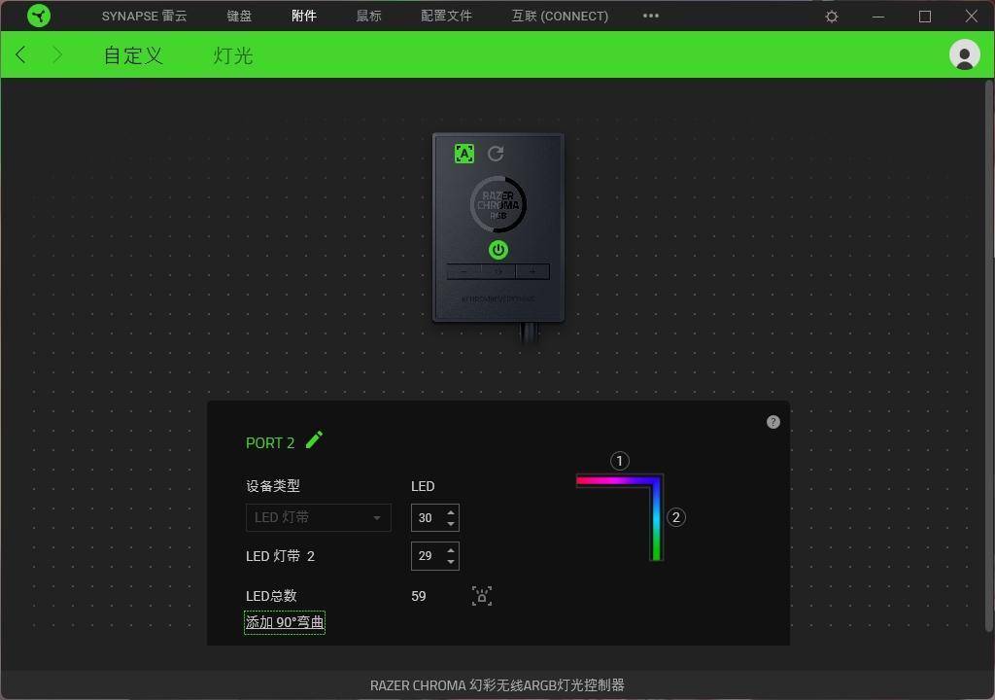This screenshot has width=995, height=700.
Task: Open the help question mark icon
Action: [x=772, y=422]
